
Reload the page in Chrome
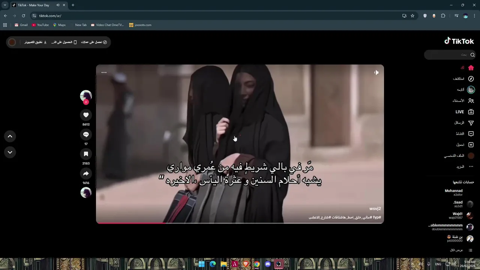pyautogui.click(x=23, y=16)
